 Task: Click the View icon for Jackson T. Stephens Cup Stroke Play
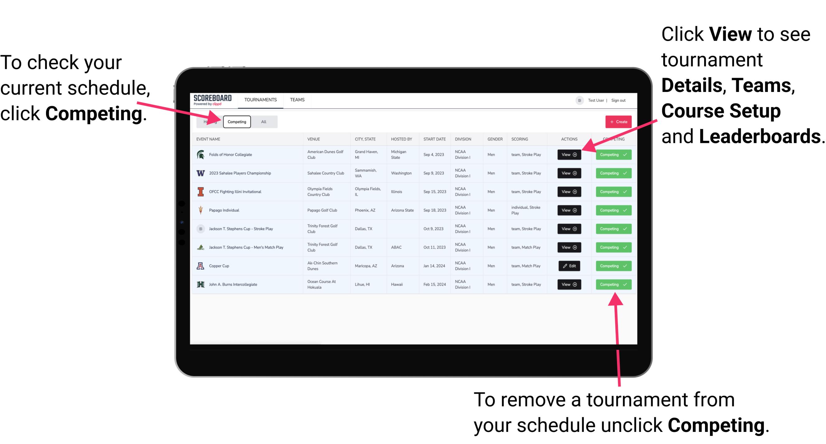pyautogui.click(x=568, y=229)
